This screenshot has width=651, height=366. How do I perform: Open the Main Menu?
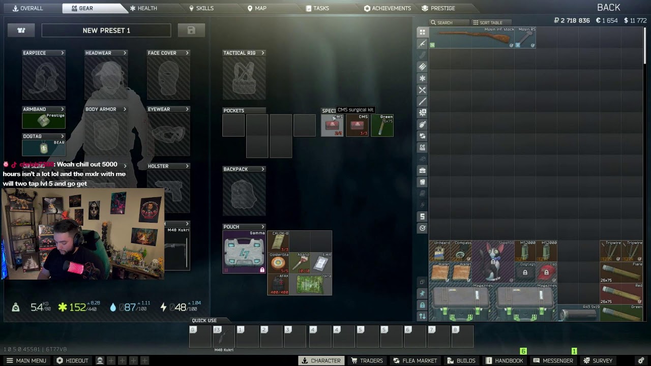tap(26, 360)
